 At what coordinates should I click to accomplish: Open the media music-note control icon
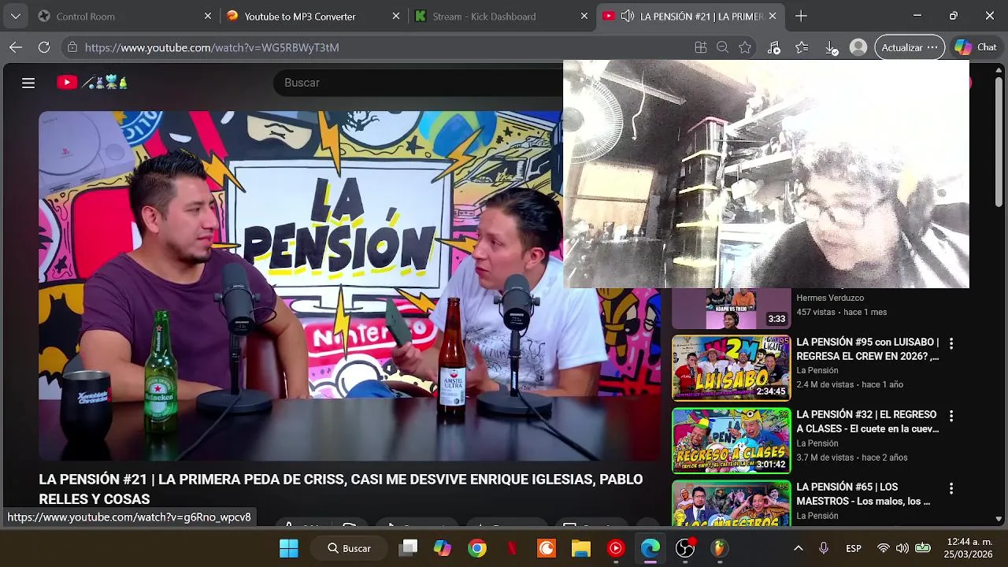(x=773, y=48)
